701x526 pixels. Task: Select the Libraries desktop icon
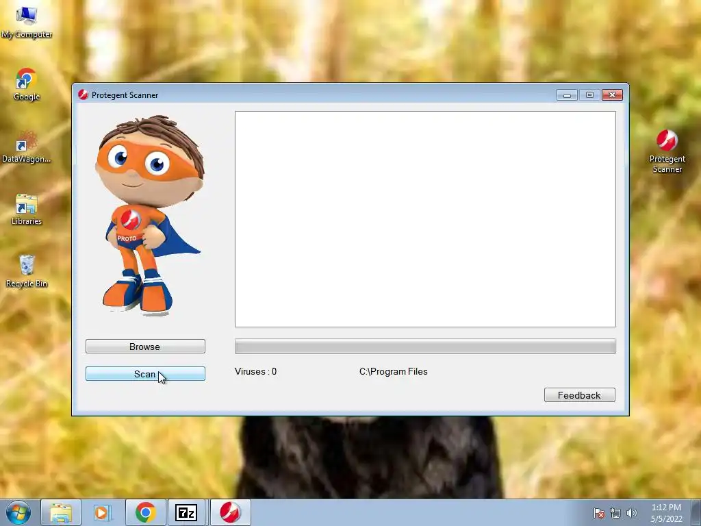pyautogui.click(x=27, y=210)
